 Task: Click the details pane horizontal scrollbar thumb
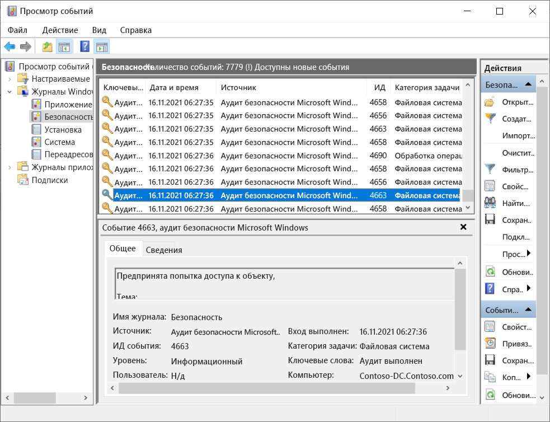[267, 388]
